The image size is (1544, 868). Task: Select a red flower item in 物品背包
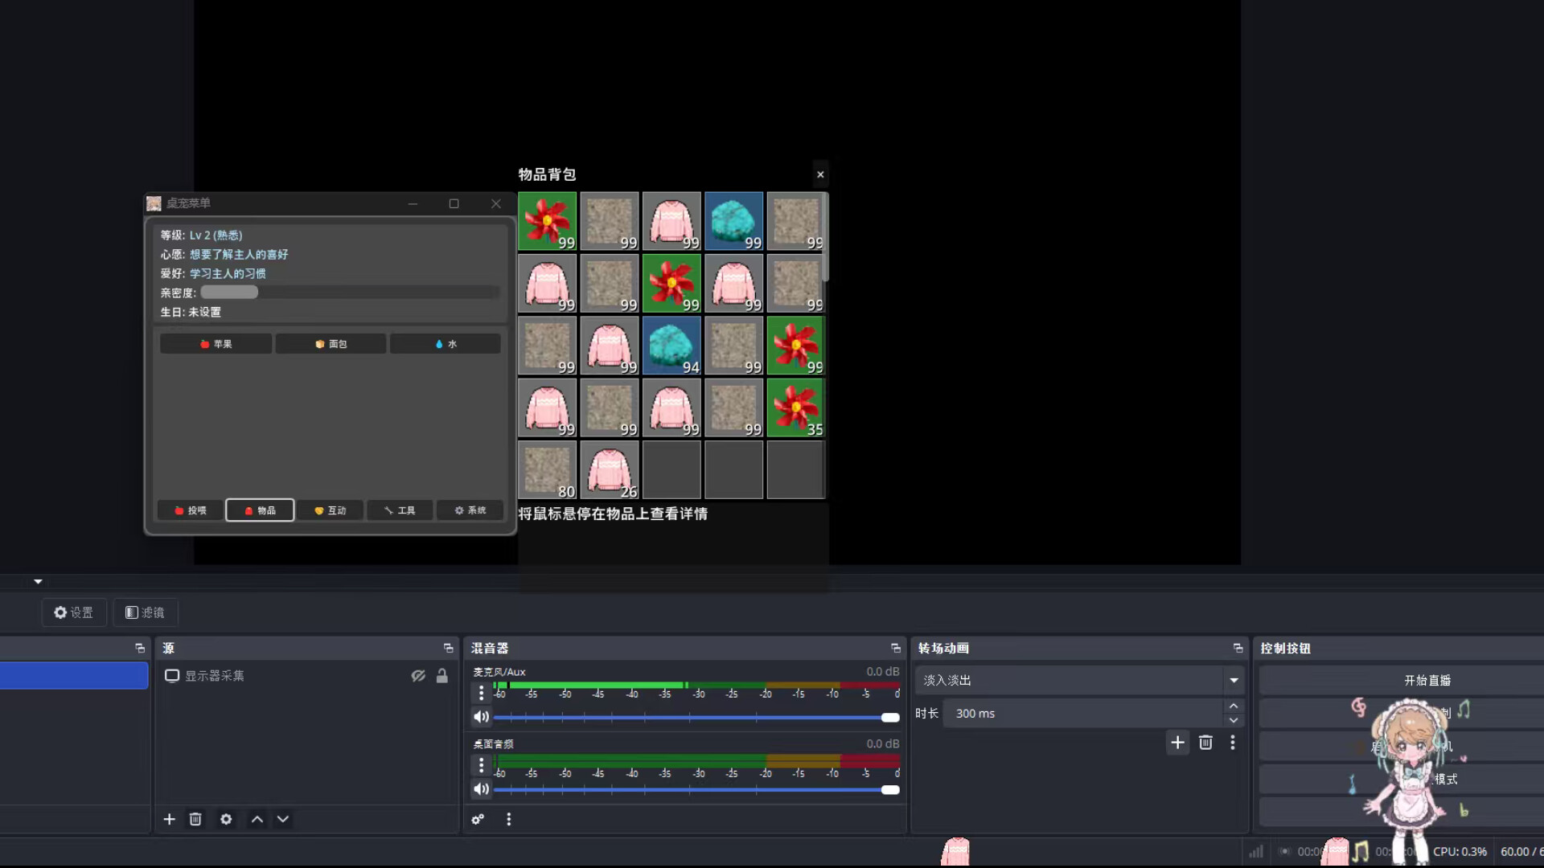click(x=548, y=221)
